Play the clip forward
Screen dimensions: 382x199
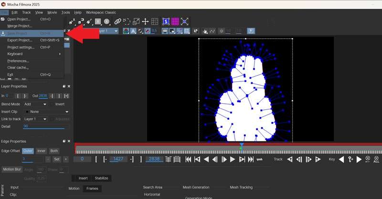point(233,159)
